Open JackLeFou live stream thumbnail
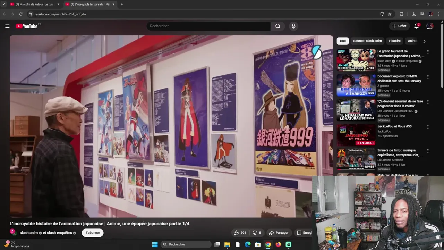Viewport: 444px width, 250px height. (x=356, y=135)
